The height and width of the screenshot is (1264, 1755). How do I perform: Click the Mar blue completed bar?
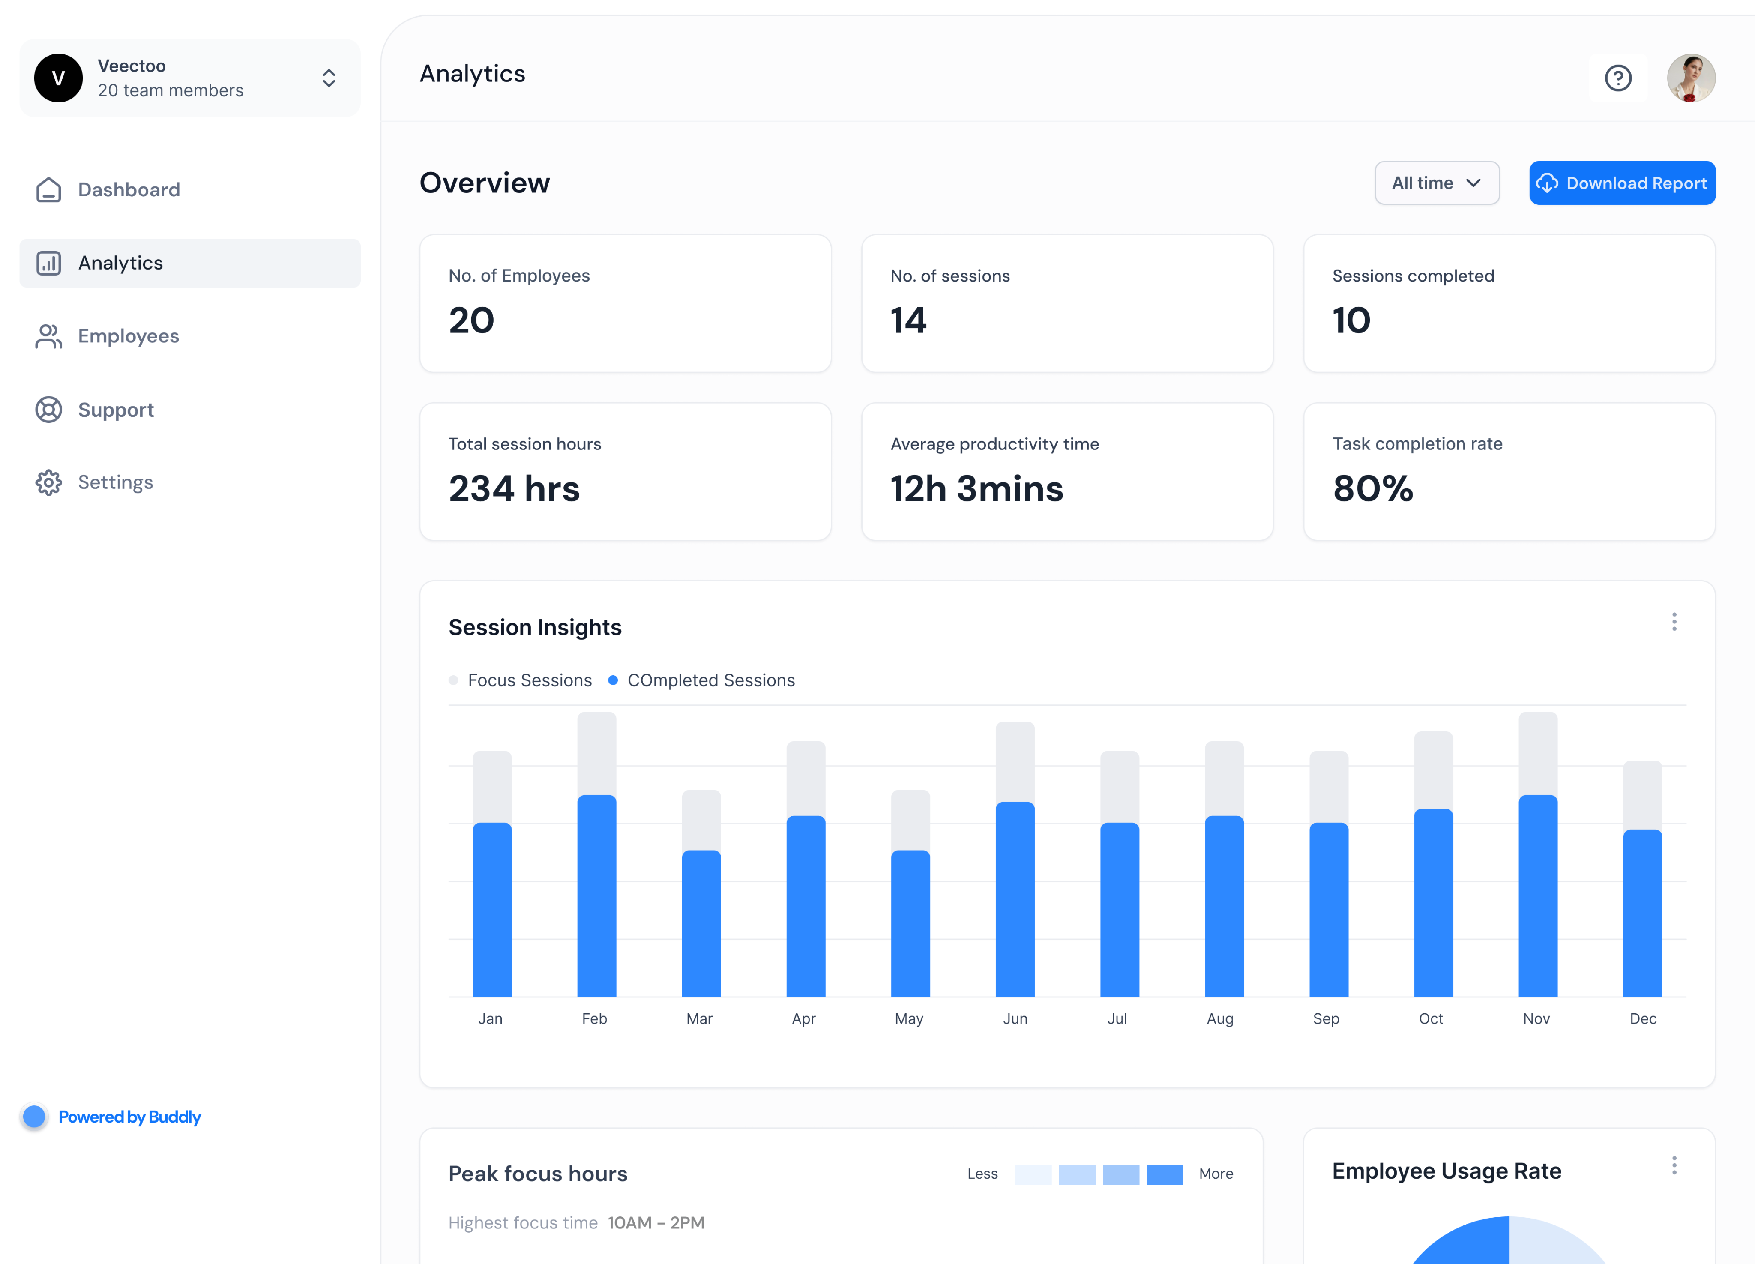[x=701, y=923]
